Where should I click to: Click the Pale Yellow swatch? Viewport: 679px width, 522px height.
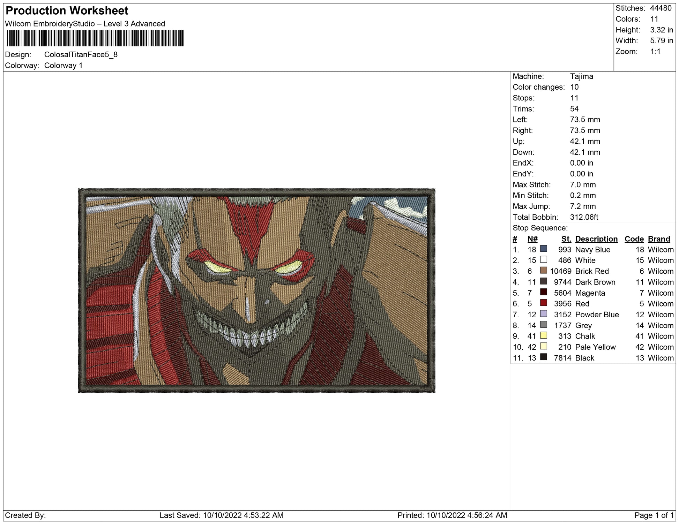click(x=543, y=346)
